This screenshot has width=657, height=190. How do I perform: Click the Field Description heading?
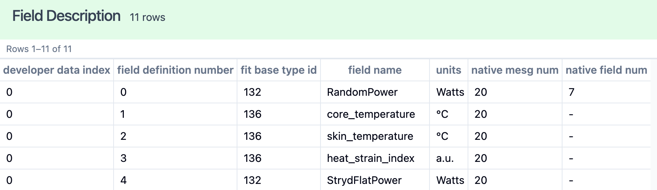coord(66,16)
